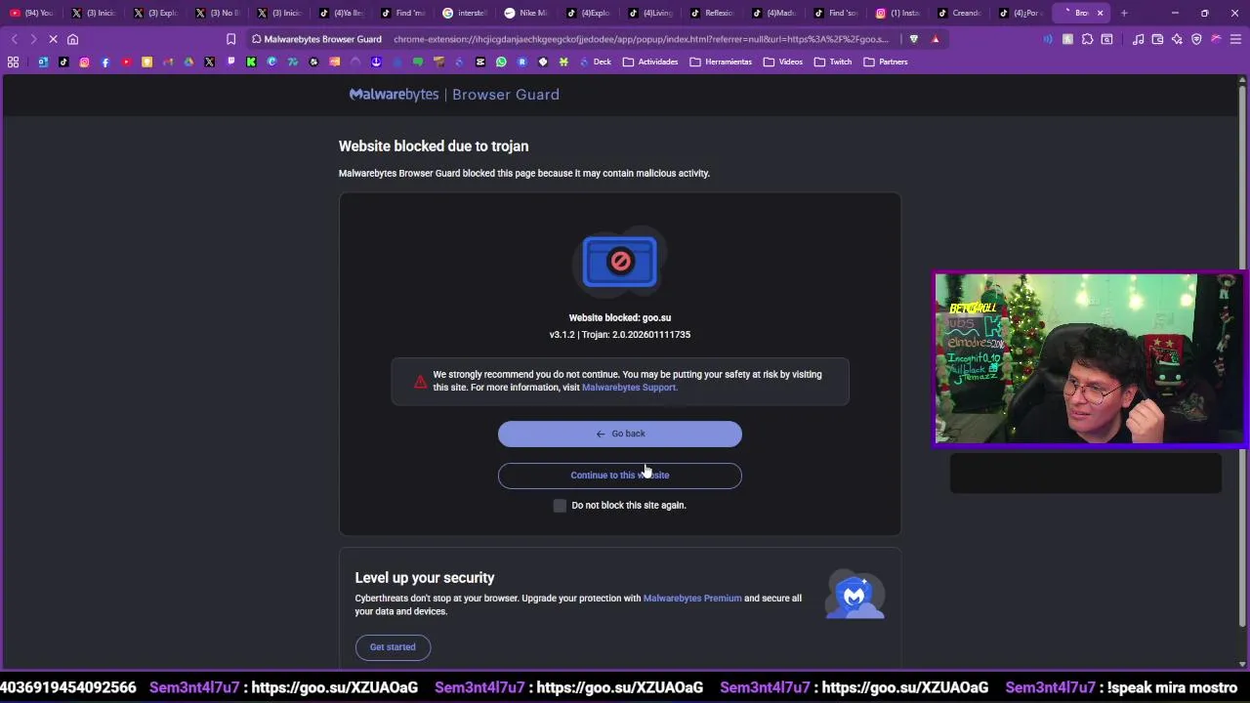Open a new tab with plus button
This screenshot has height=703, width=1250.
1124,13
